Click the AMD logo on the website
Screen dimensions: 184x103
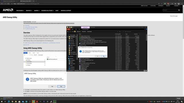(8, 10)
